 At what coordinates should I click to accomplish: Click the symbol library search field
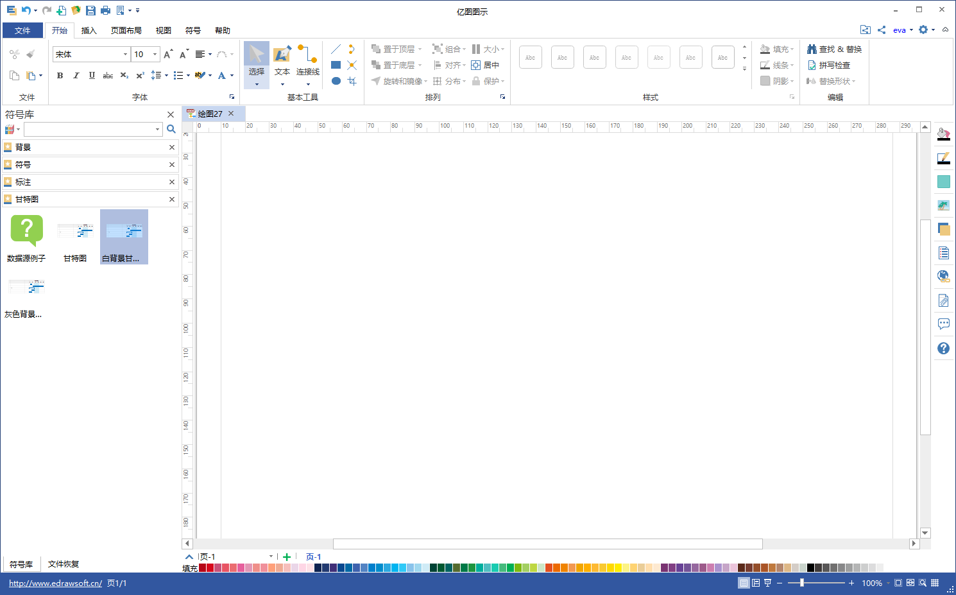point(93,129)
